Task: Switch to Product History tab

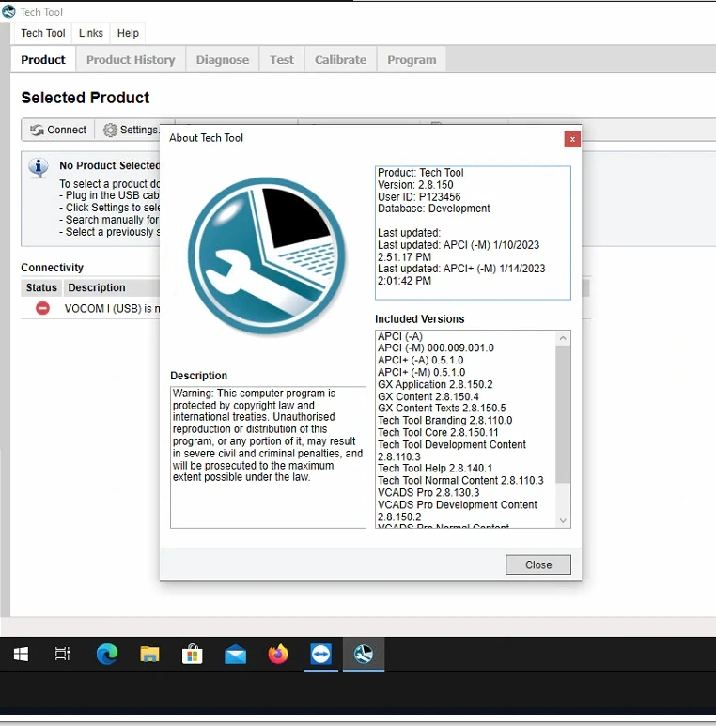Action: click(131, 60)
